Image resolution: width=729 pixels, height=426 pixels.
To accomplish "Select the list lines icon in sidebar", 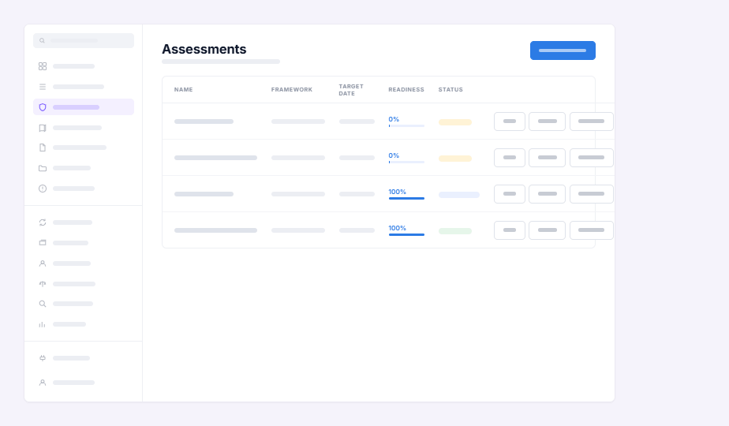I will (43, 87).
